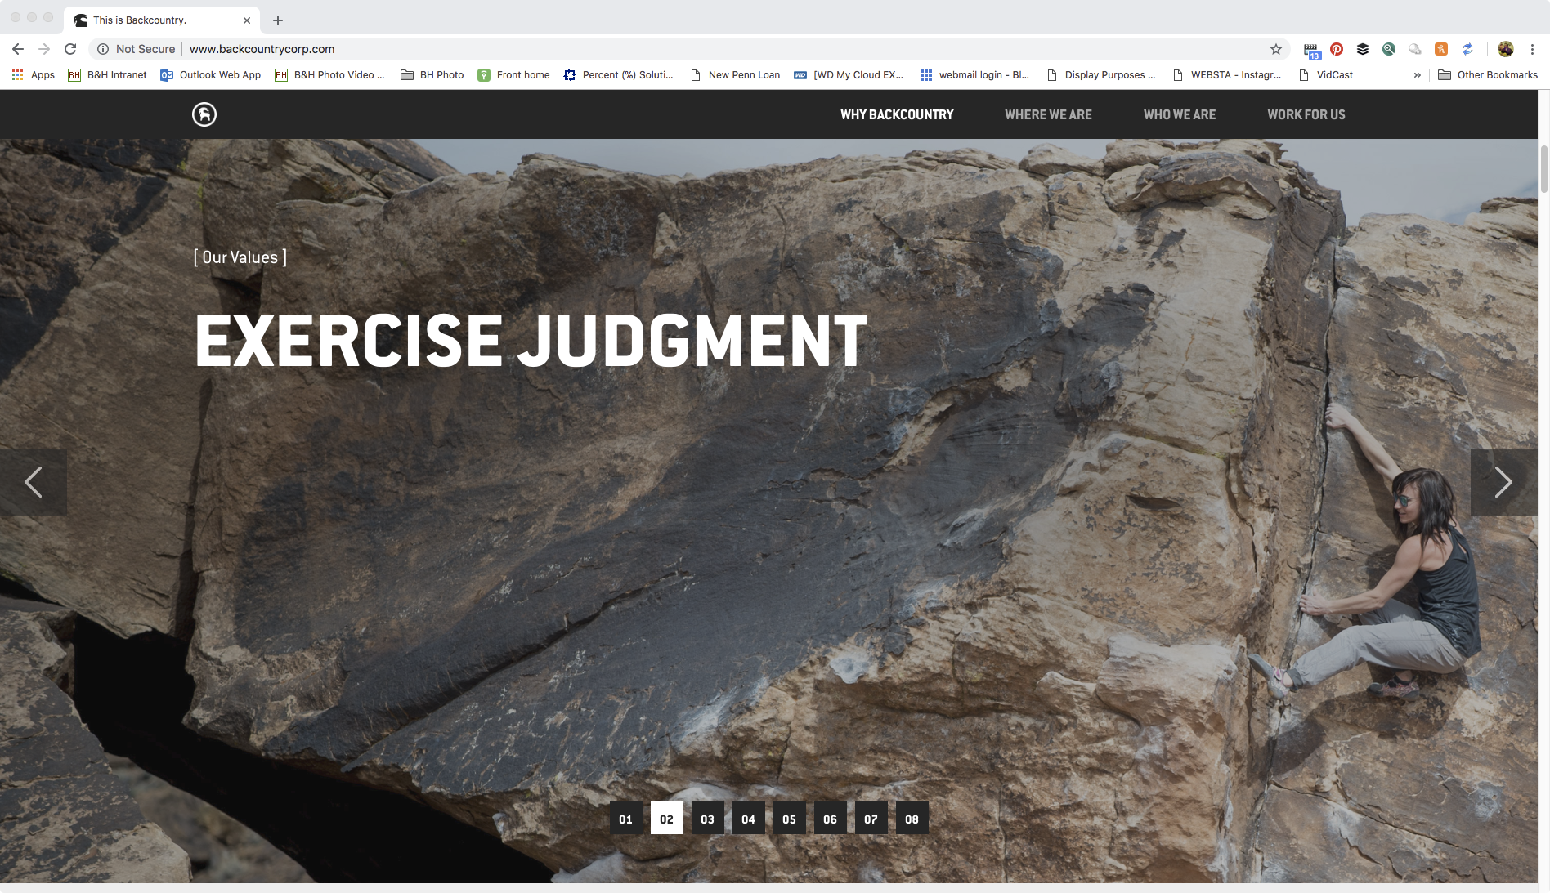Jump to slide 07
1550x893 pixels.
coord(871,819)
